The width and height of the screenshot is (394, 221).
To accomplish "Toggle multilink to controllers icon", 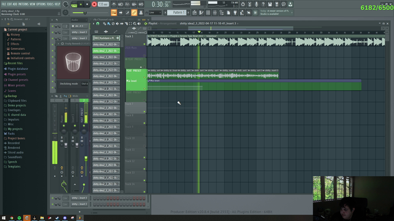I will tap(134, 12).
